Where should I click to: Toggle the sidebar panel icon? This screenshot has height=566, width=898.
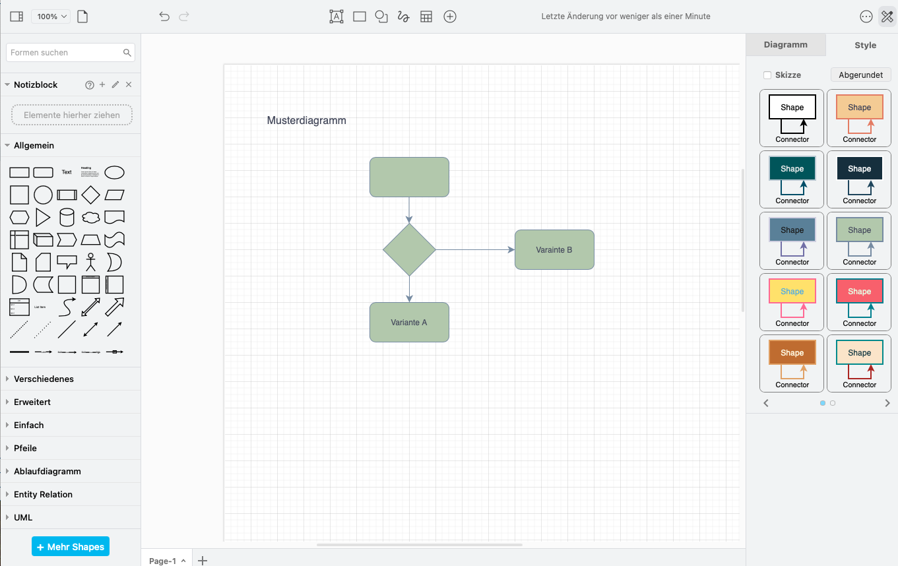pyautogui.click(x=17, y=16)
